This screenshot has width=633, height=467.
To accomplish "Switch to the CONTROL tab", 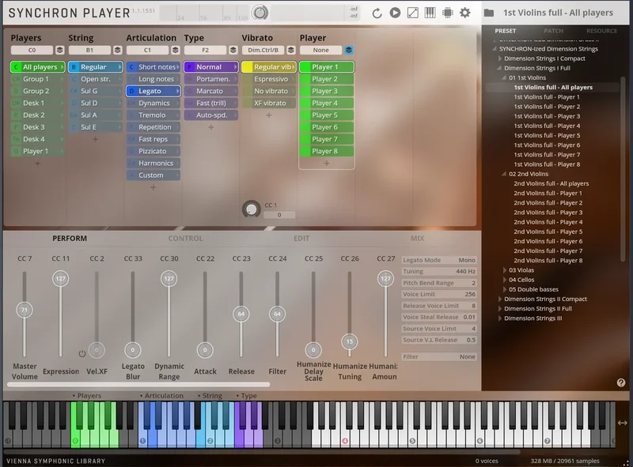I will point(185,239).
